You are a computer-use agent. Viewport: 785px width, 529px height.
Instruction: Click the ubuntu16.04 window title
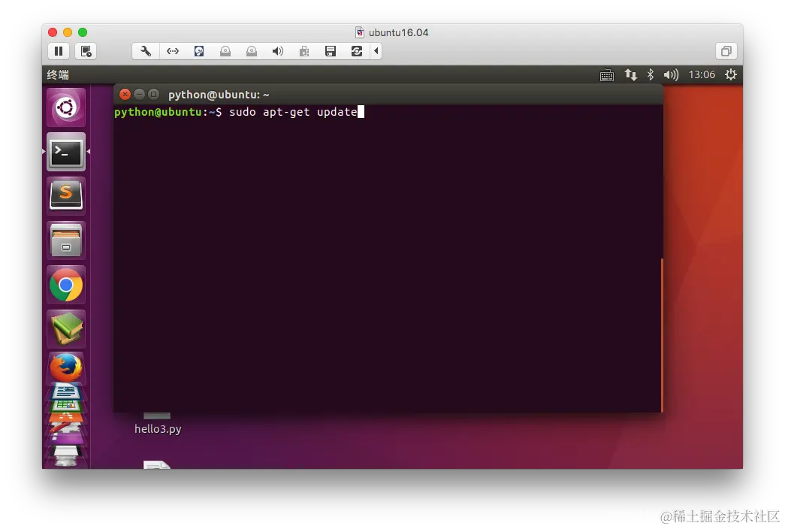point(398,32)
